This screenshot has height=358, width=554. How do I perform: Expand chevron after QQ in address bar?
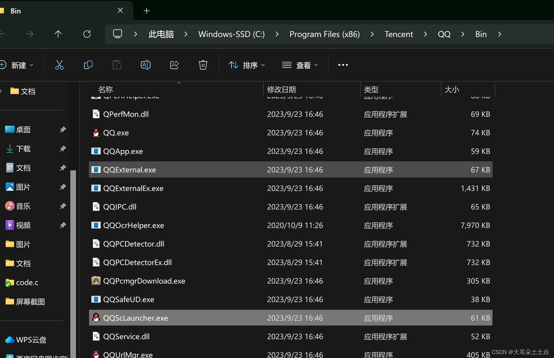pyautogui.click(x=463, y=34)
